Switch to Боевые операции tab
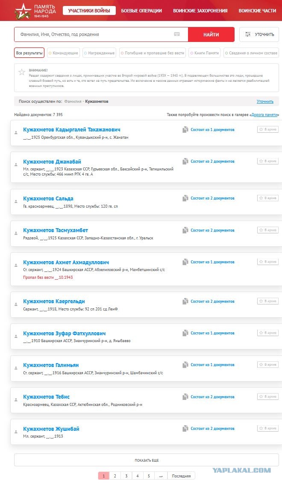This screenshot has height=483, width=282. 141,11
